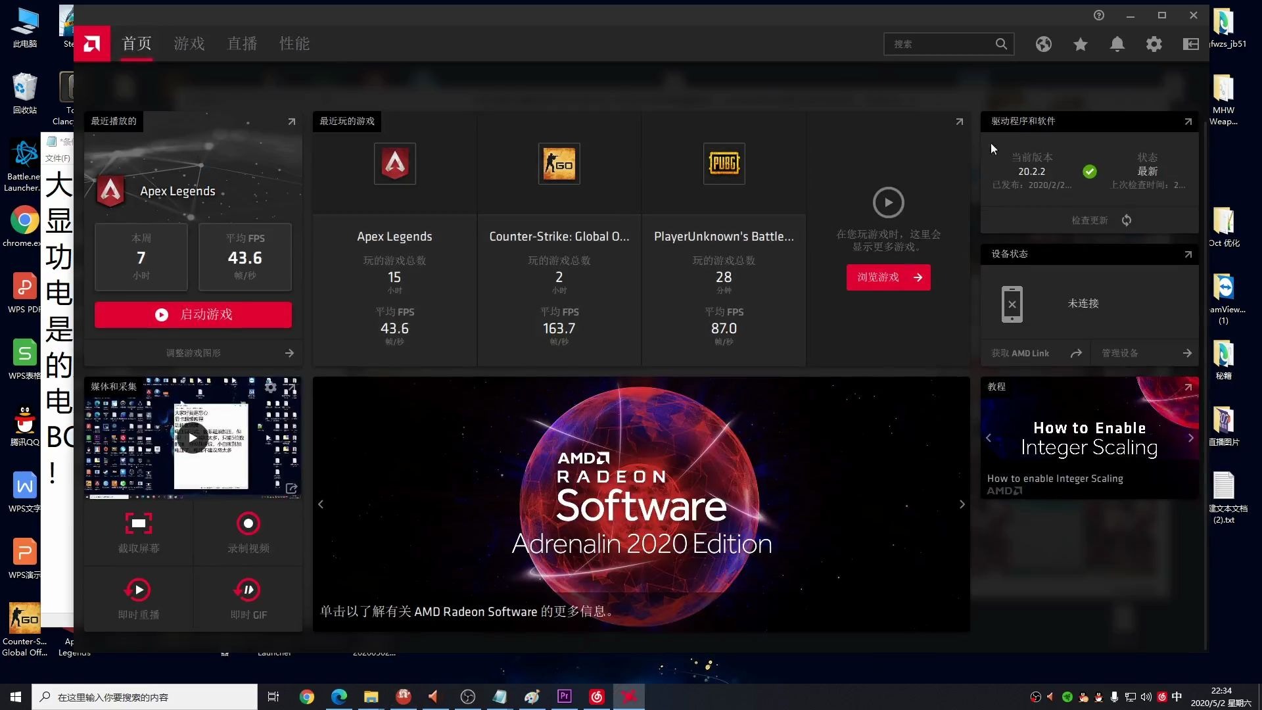Show previous tutorial with left chevron

pos(989,438)
